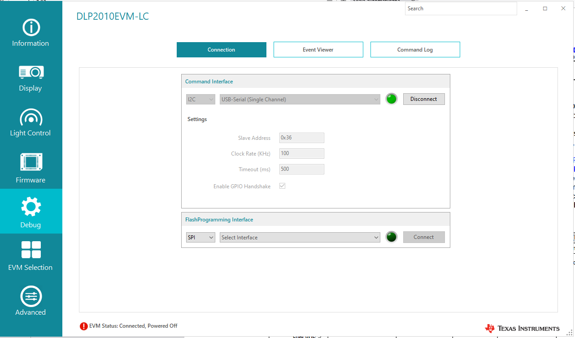Screen dimensions: 575x338
Task: Maximize the DLP2010EVM-LC window
Action: click(x=545, y=9)
